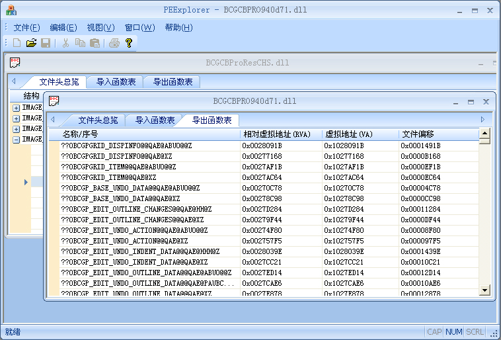This screenshot has height=340, width=501.
Task: Click the document icon of BCGCBPRO940d71.dll window
Action: click(54, 101)
